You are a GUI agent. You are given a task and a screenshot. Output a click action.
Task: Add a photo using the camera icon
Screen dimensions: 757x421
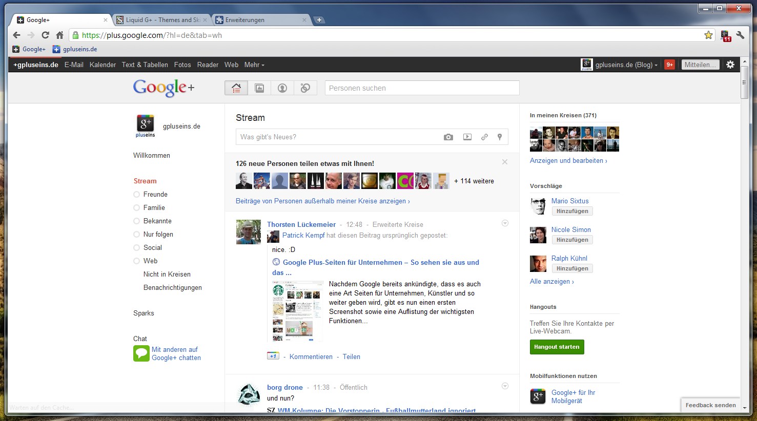point(448,137)
